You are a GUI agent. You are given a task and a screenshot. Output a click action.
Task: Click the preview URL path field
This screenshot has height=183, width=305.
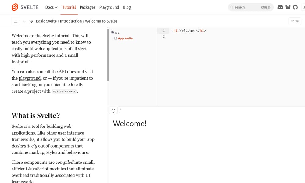(x=212, y=111)
